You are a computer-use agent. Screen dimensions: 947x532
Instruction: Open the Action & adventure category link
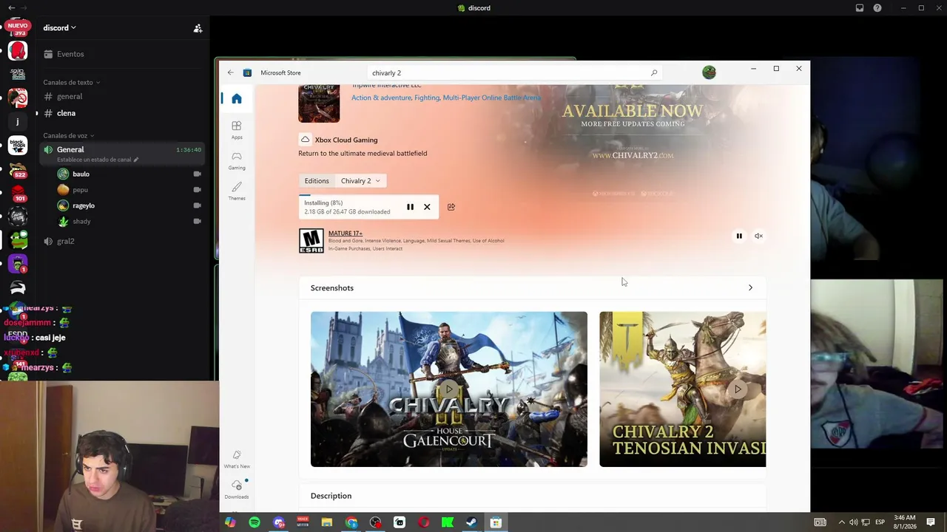[x=381, y=98]
